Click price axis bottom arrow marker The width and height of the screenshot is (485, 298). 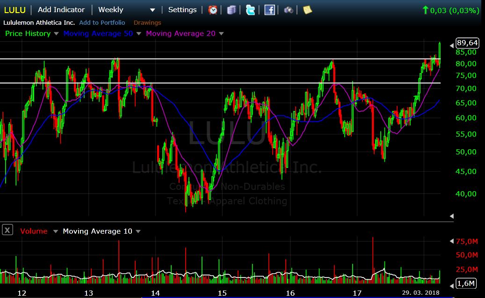coord(452,216)
